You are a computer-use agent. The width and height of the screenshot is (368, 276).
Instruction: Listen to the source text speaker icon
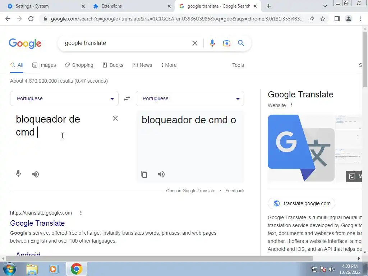tap(36, 174)
